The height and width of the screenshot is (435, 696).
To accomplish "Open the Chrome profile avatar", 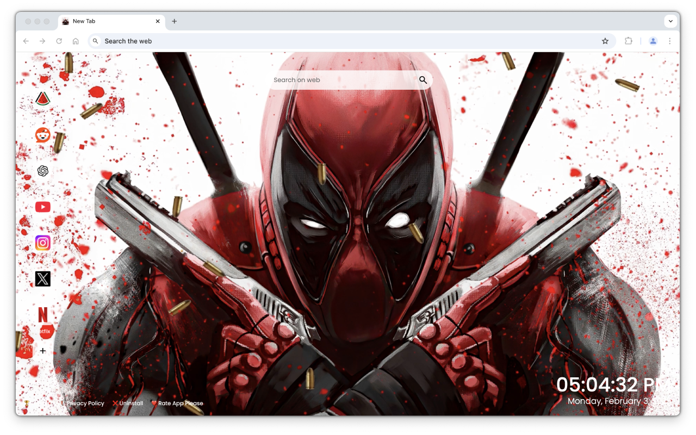I will (653, 41).
